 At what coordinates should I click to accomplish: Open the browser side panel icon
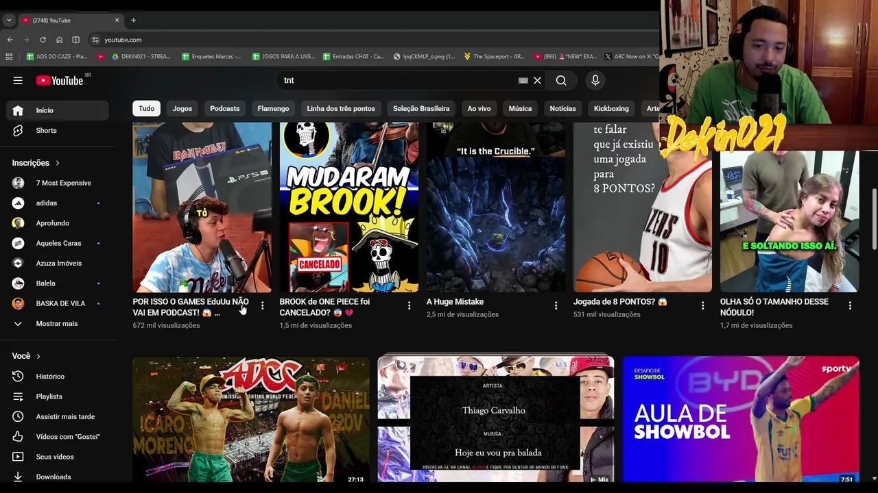[75, 40]
